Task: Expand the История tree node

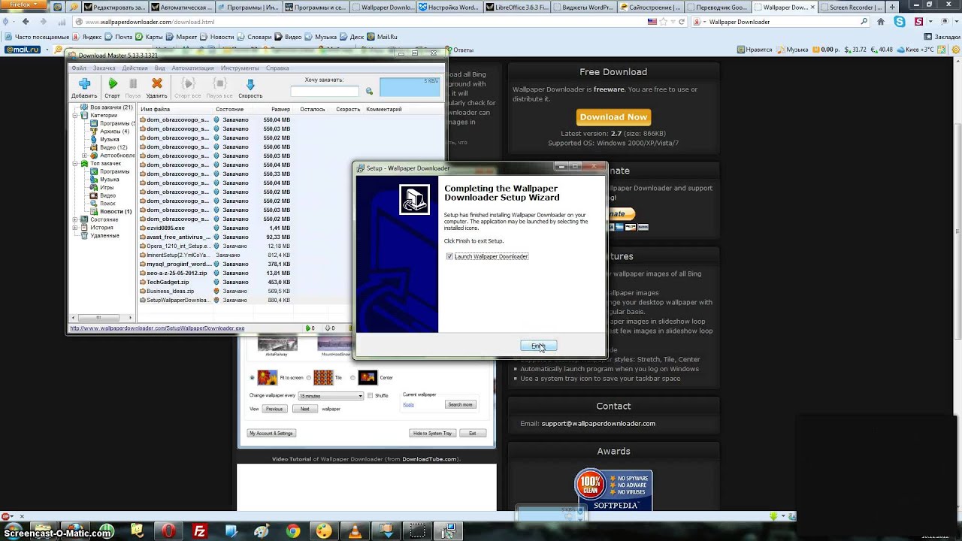Action: 75,227
